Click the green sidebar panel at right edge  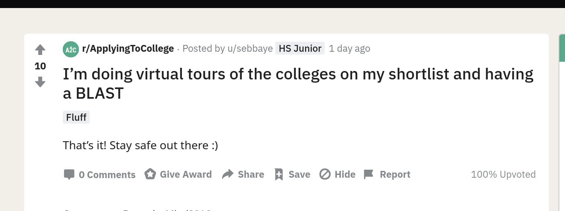pyautogui.click(x=562, y=48)
